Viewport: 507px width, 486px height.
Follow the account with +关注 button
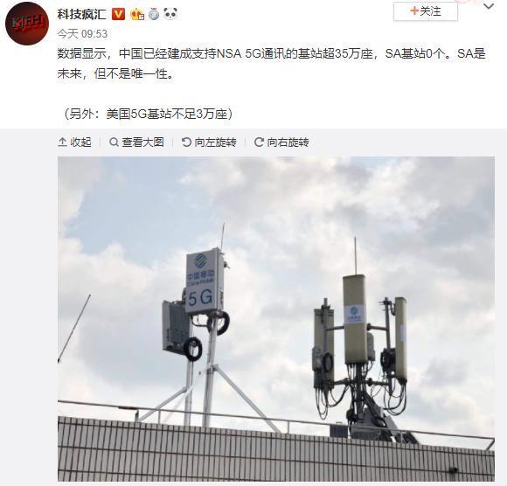point(426,11)
